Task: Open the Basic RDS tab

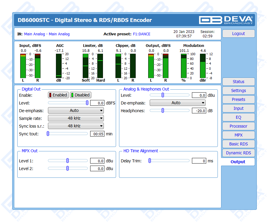Action: 238,144
